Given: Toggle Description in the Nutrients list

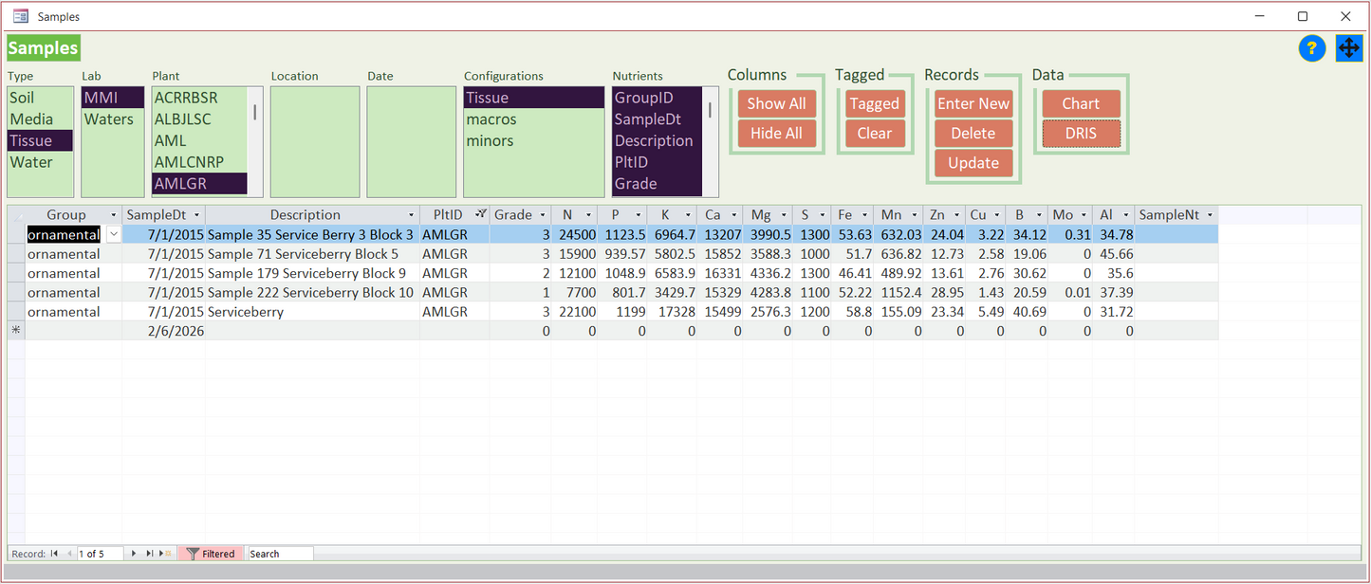Looking at the screenshot, I should [x=657, y=141].
